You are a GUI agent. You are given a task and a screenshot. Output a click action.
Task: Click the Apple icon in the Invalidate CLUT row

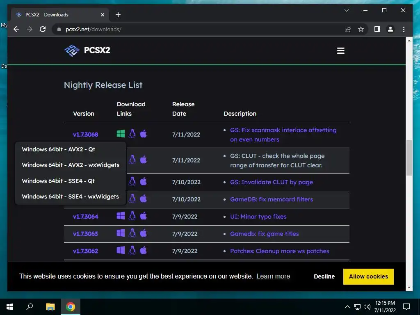143,181
